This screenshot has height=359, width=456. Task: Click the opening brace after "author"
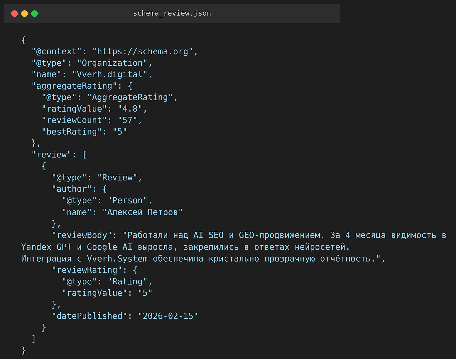105,189
